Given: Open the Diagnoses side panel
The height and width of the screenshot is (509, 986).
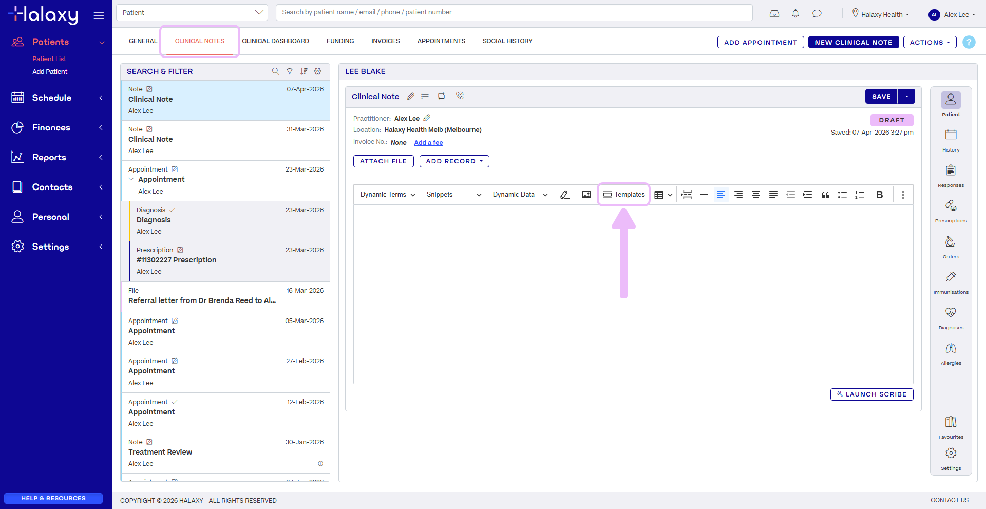Looking at the screenshot, I should click(951, 317).
